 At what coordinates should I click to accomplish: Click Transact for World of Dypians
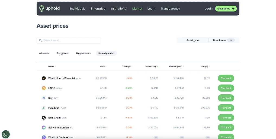tap(226, 137)
